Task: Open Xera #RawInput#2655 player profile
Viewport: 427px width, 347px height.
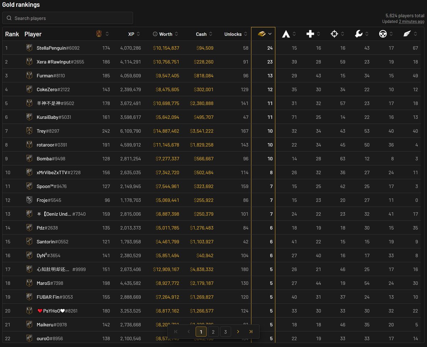Action: (60, 62)
